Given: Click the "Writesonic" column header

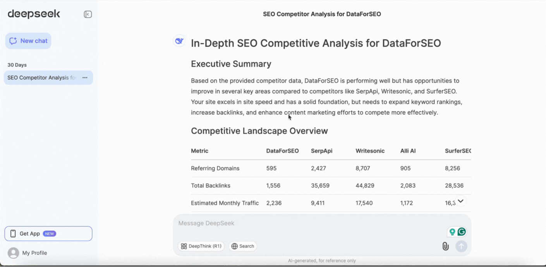Looking at the screenshot, I should 370,151.
